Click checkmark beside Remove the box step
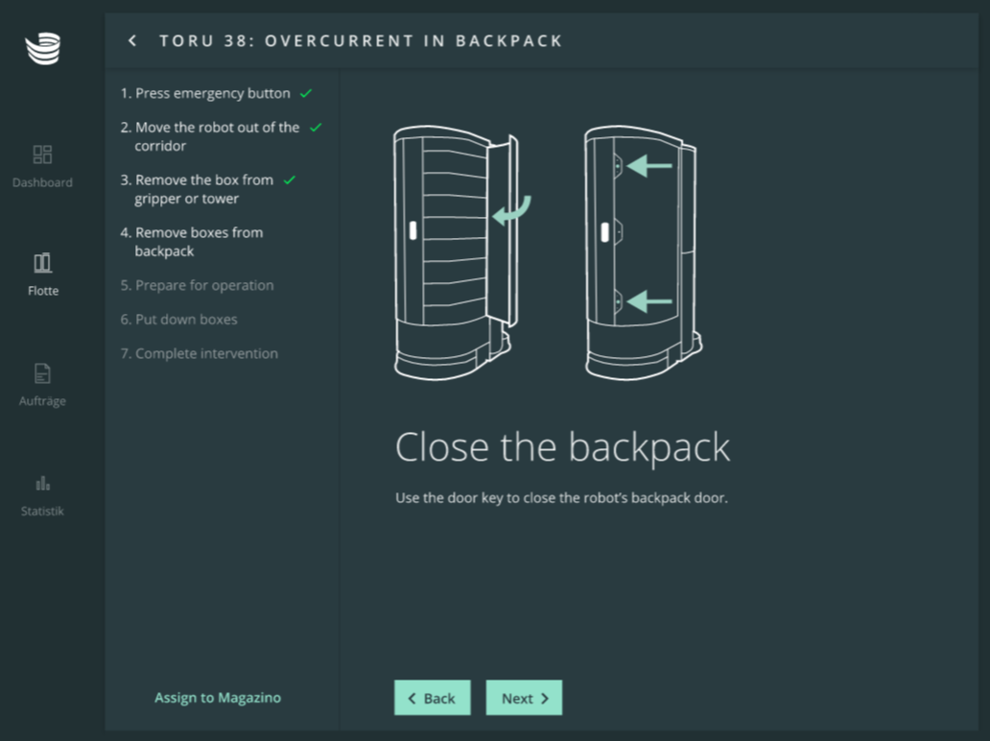The height and width of the screenshot is (741, 990). (x=290, y=180)
